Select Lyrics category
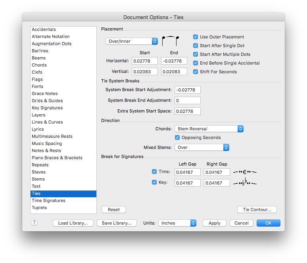The height and width of the screenshot is (263, 307). coord(63,129)
